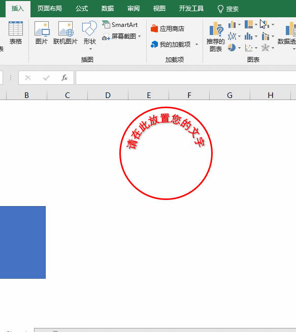Insert a radar chart icon
The width and height of the screenshot is (296, 332).
point(266,48)
